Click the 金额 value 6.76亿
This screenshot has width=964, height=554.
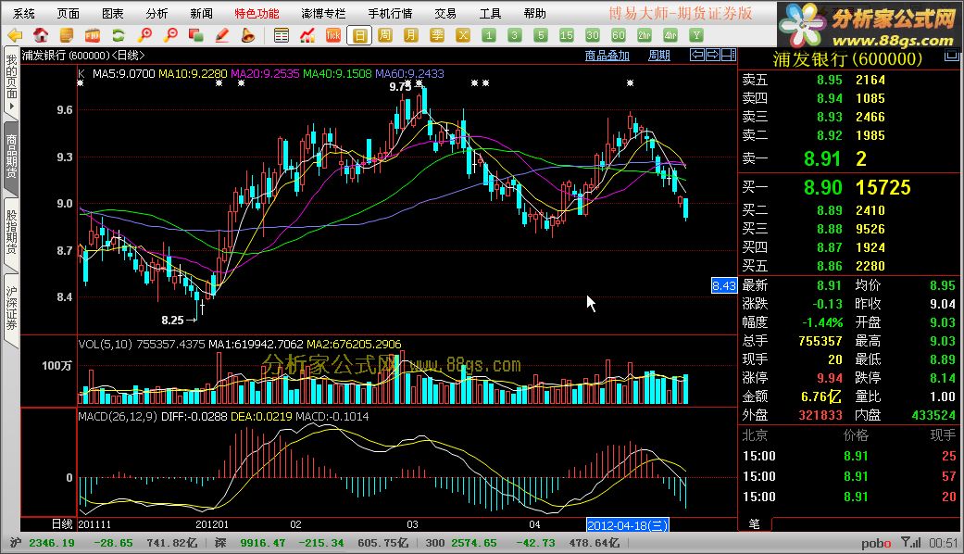821,396
